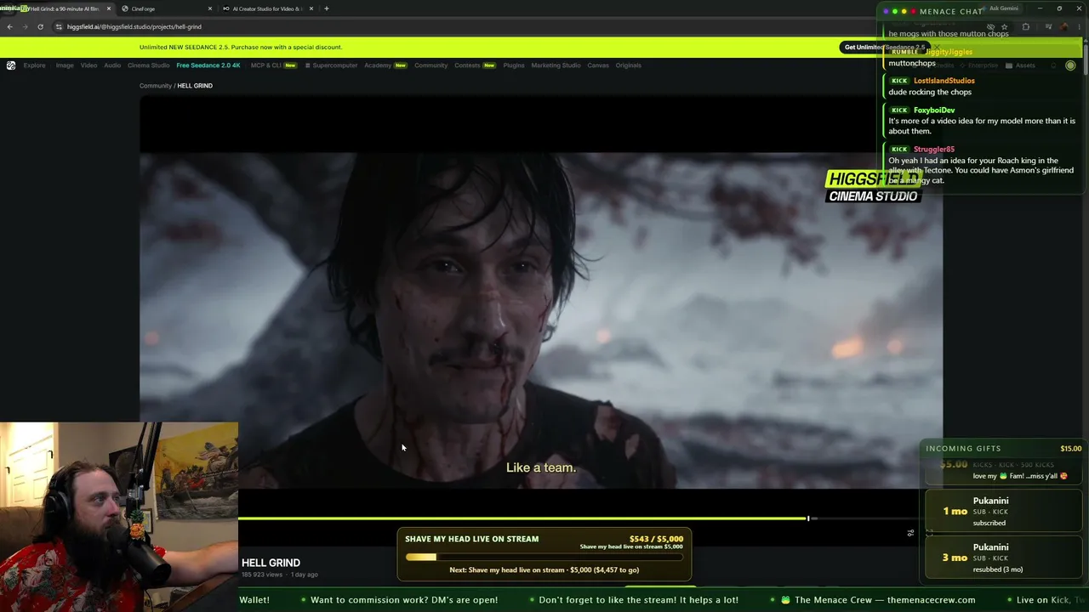Click Community breadcrumb link
The width and height of the screenshot is (1089, 612).
click(x=156, y=86)
